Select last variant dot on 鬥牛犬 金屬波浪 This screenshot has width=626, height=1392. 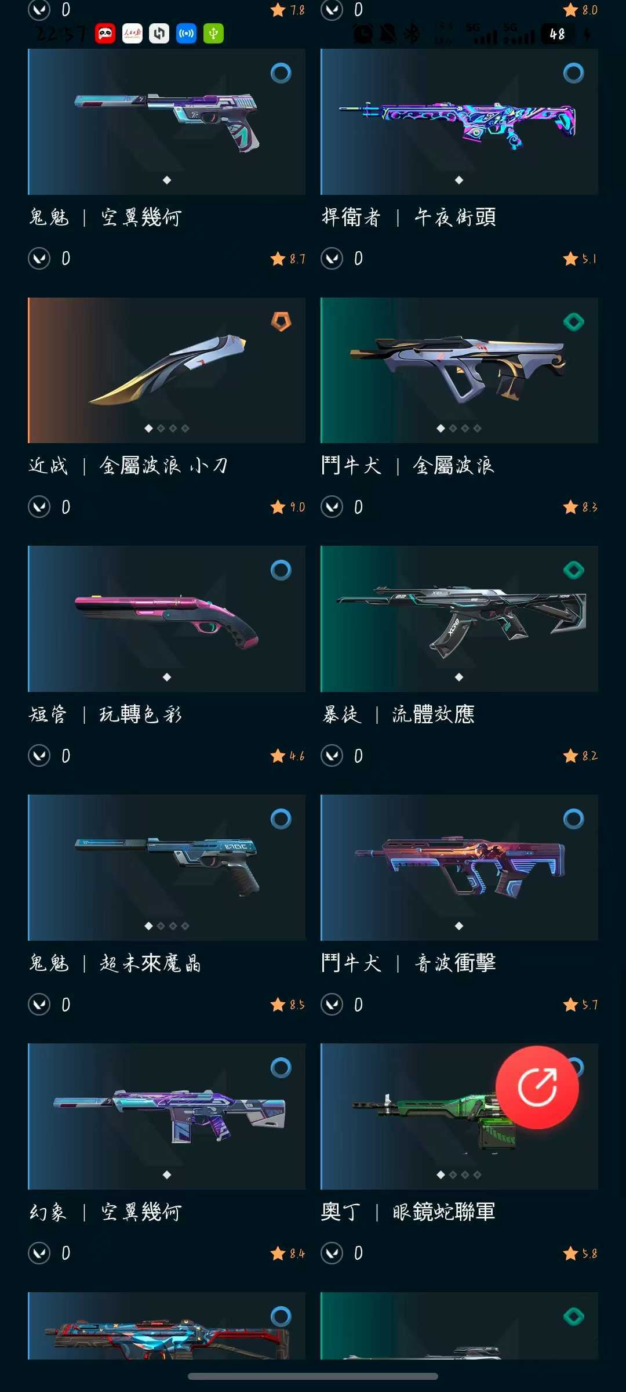coord(478,428)
